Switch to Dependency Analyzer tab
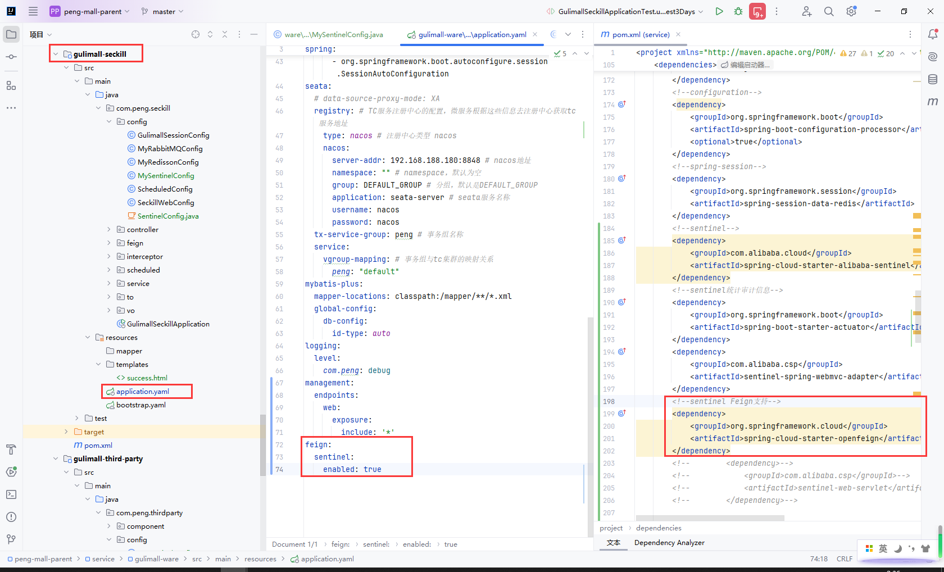The height and width of the screenshot is (572, 944). click(x=669, y=543)
